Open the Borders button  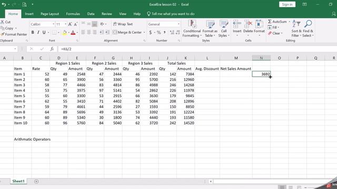click(54, 33)
